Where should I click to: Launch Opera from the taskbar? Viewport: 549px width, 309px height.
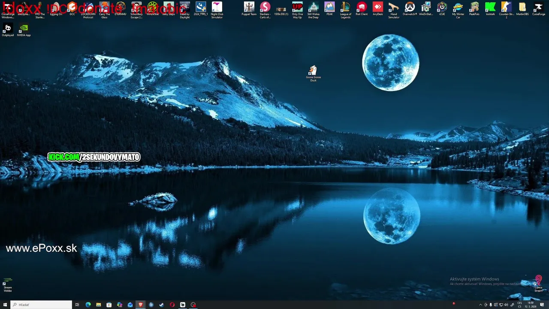point(172,305)
